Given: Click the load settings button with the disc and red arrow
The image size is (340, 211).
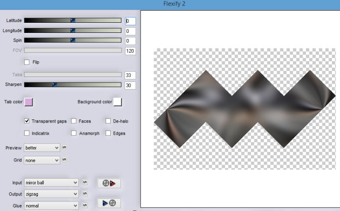Looking at the screenshot, I should click(109, 184).
